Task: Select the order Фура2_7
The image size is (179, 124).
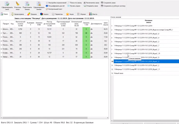Action: 146,46
